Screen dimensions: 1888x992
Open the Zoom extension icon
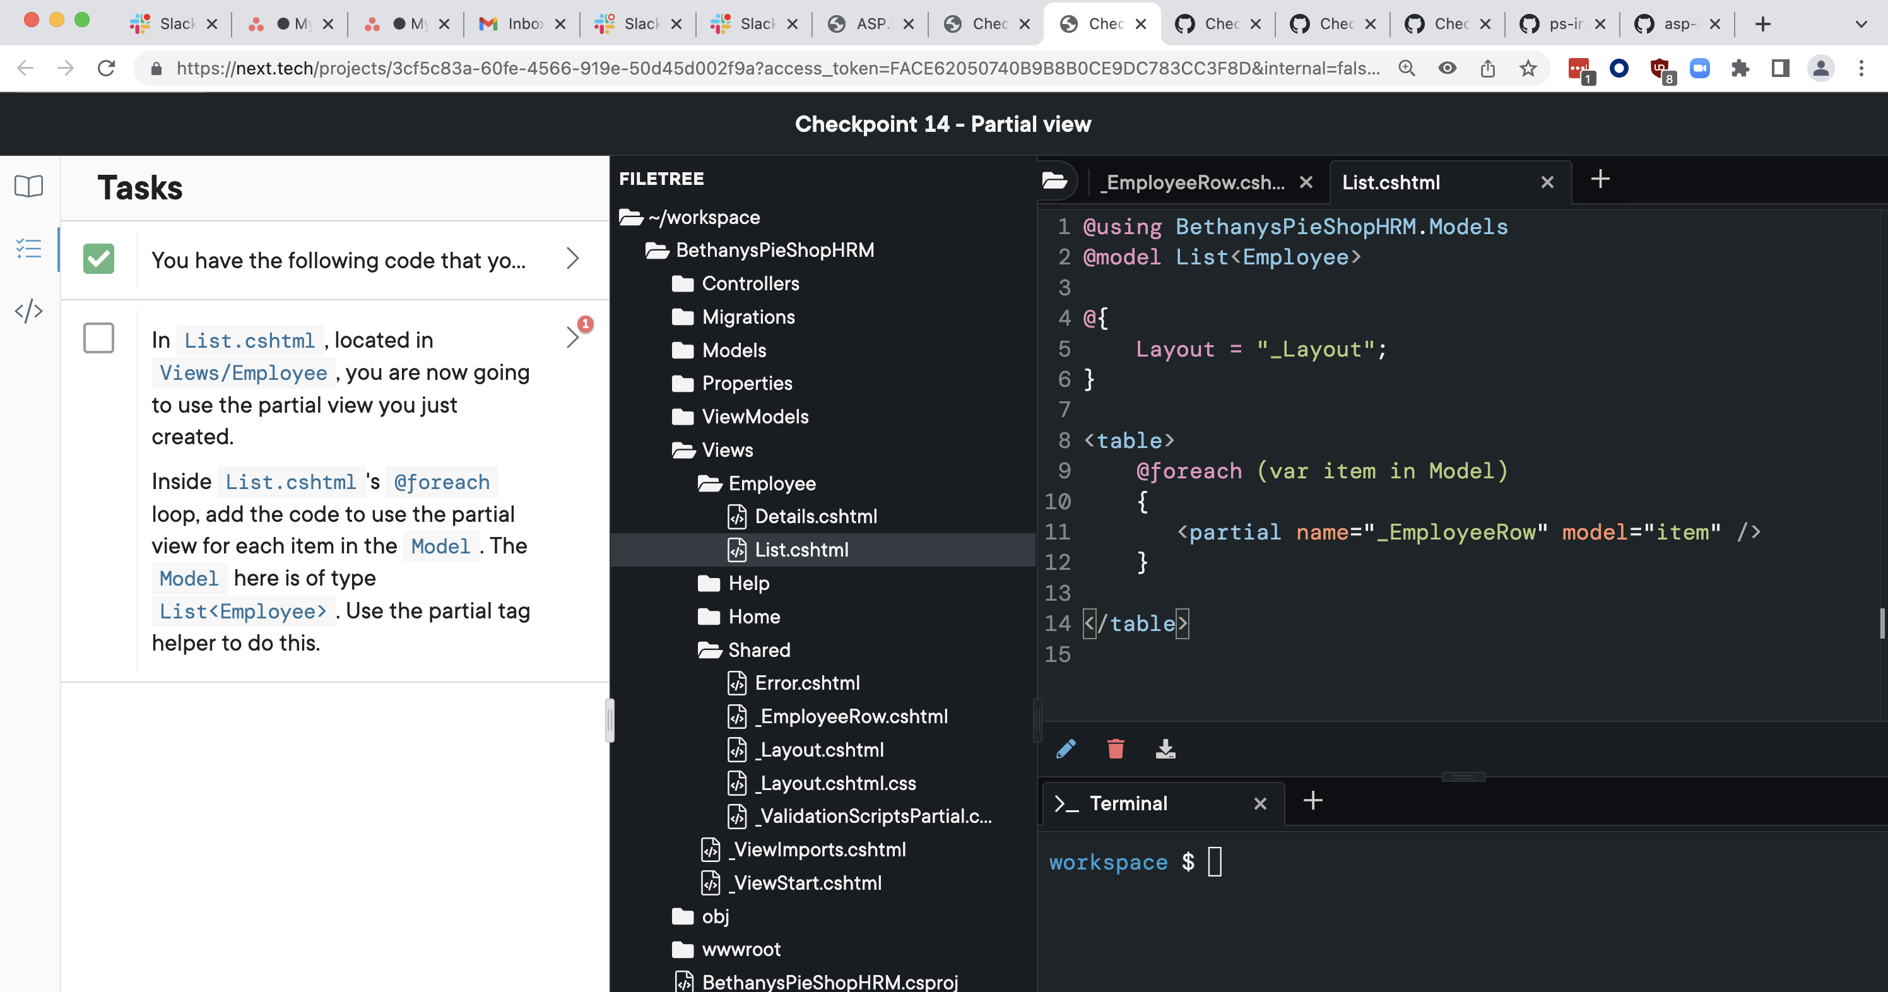(1699, 68)
